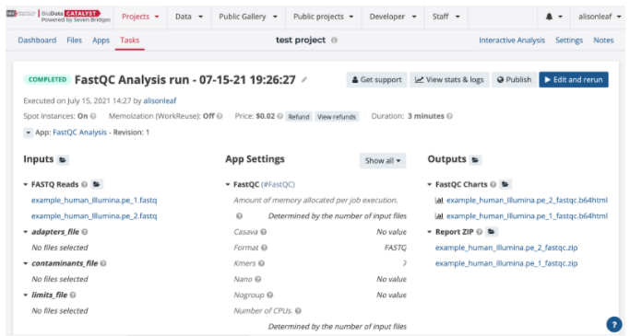Click View refunds button
The image size is (630, 336).
tap(337, 117)
